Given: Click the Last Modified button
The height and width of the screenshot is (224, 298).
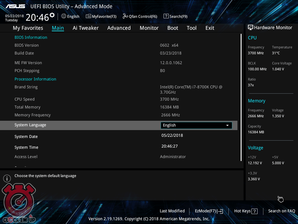Looking at the screenshot, I should click(172, 211).
